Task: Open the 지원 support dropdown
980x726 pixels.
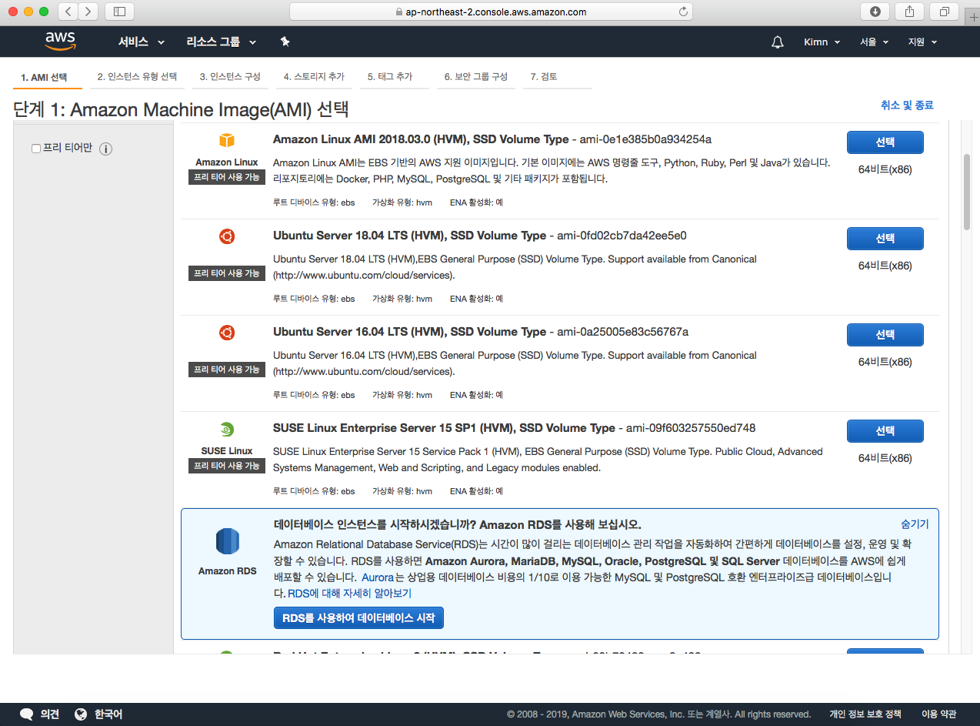Action: pos(922,42)
